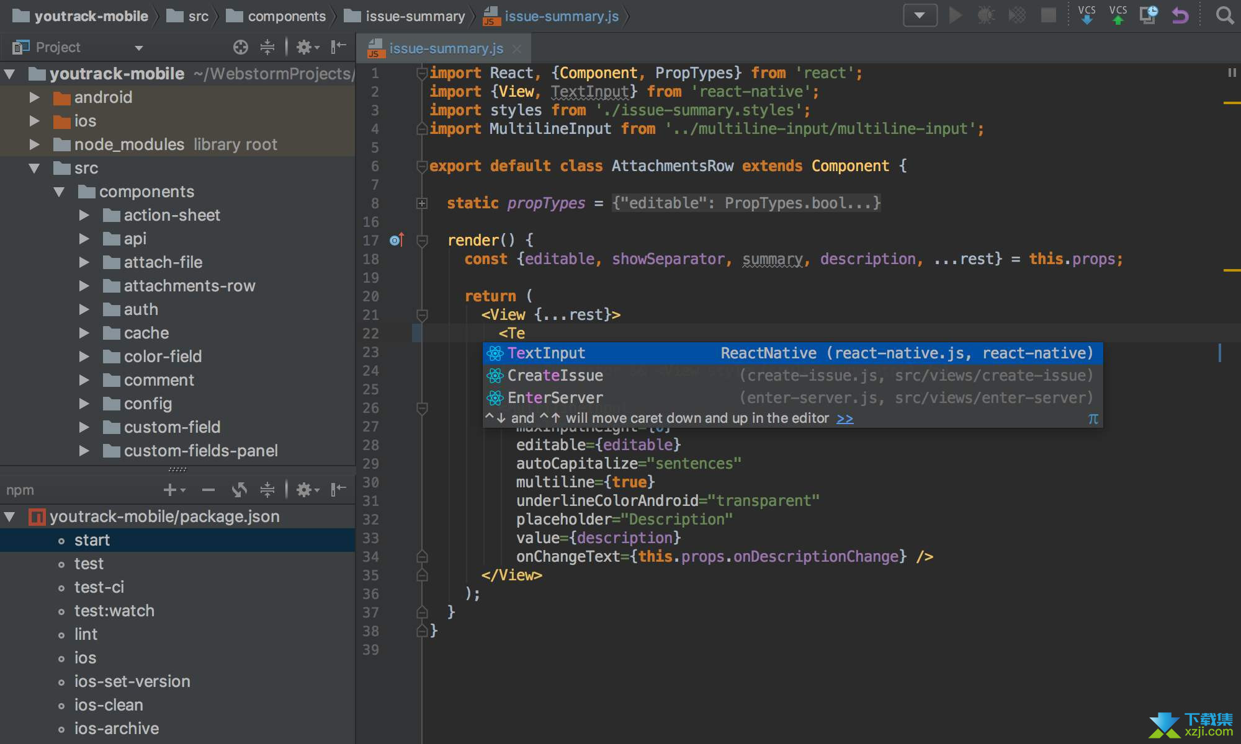Click issue-summary folder breadcrumb
1241x744 pixels.
(404, 16)
